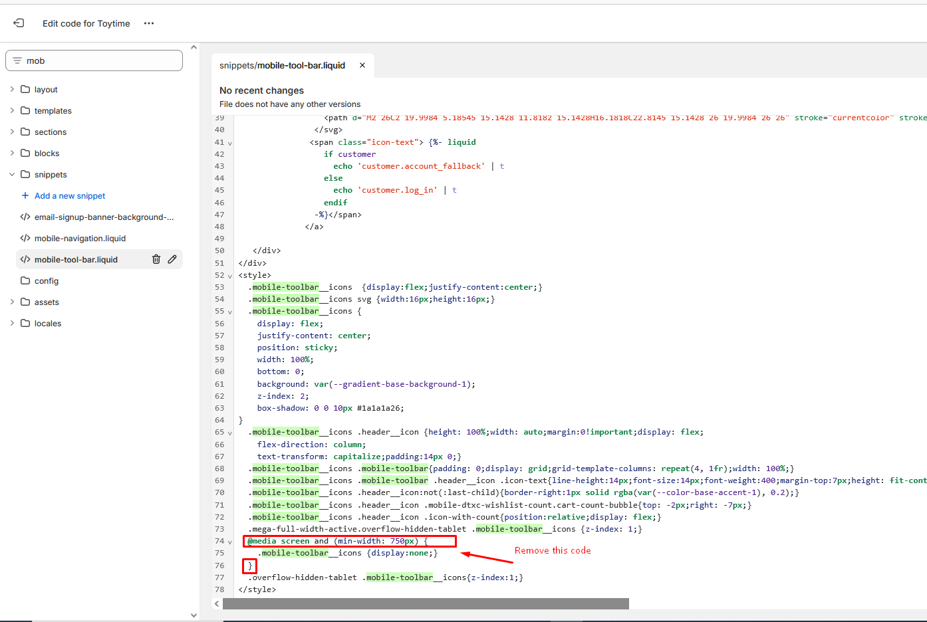927x622 pixels.
Task: Open the three-dot more actions menu
Action: (149, 23)
